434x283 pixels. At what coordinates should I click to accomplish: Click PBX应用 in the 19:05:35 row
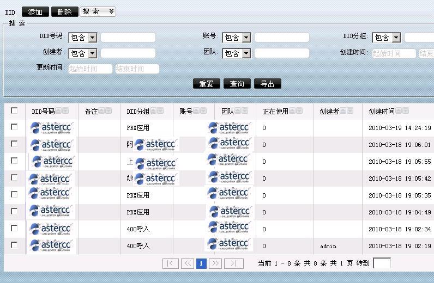point(138,195)
